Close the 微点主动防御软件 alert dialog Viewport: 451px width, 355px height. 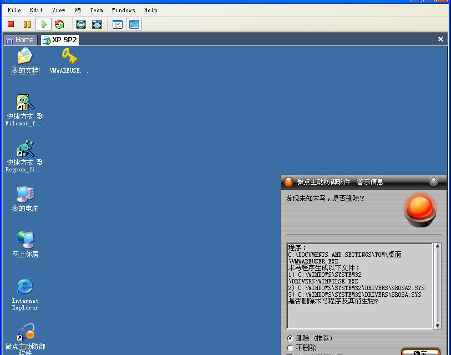434,182
